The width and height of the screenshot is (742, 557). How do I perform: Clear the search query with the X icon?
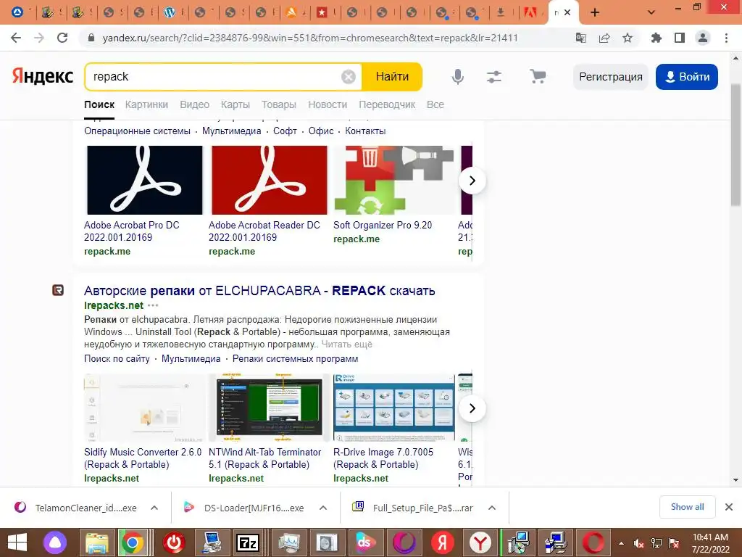tap(349, 77)
